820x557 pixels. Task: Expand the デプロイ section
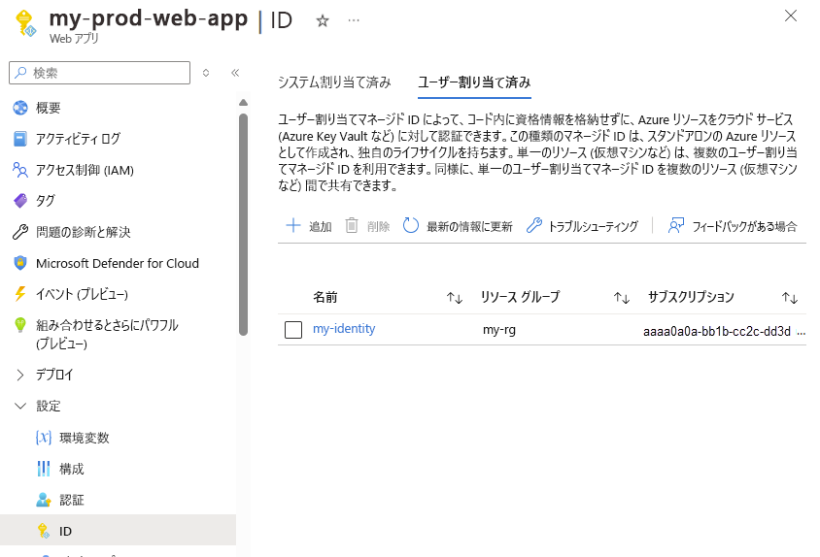20,375
